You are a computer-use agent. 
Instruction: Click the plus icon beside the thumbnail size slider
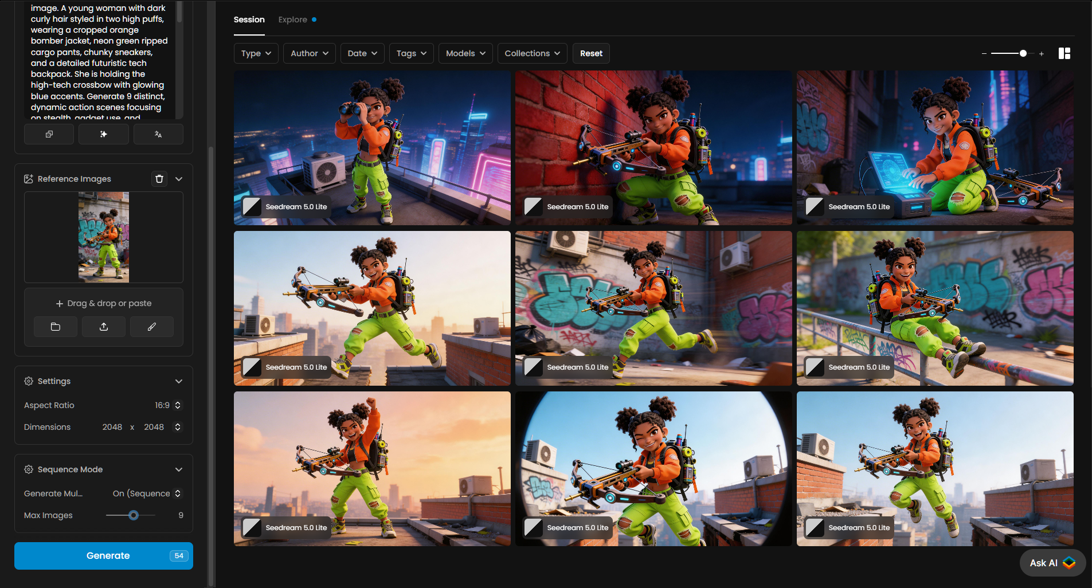point(1042,54)
